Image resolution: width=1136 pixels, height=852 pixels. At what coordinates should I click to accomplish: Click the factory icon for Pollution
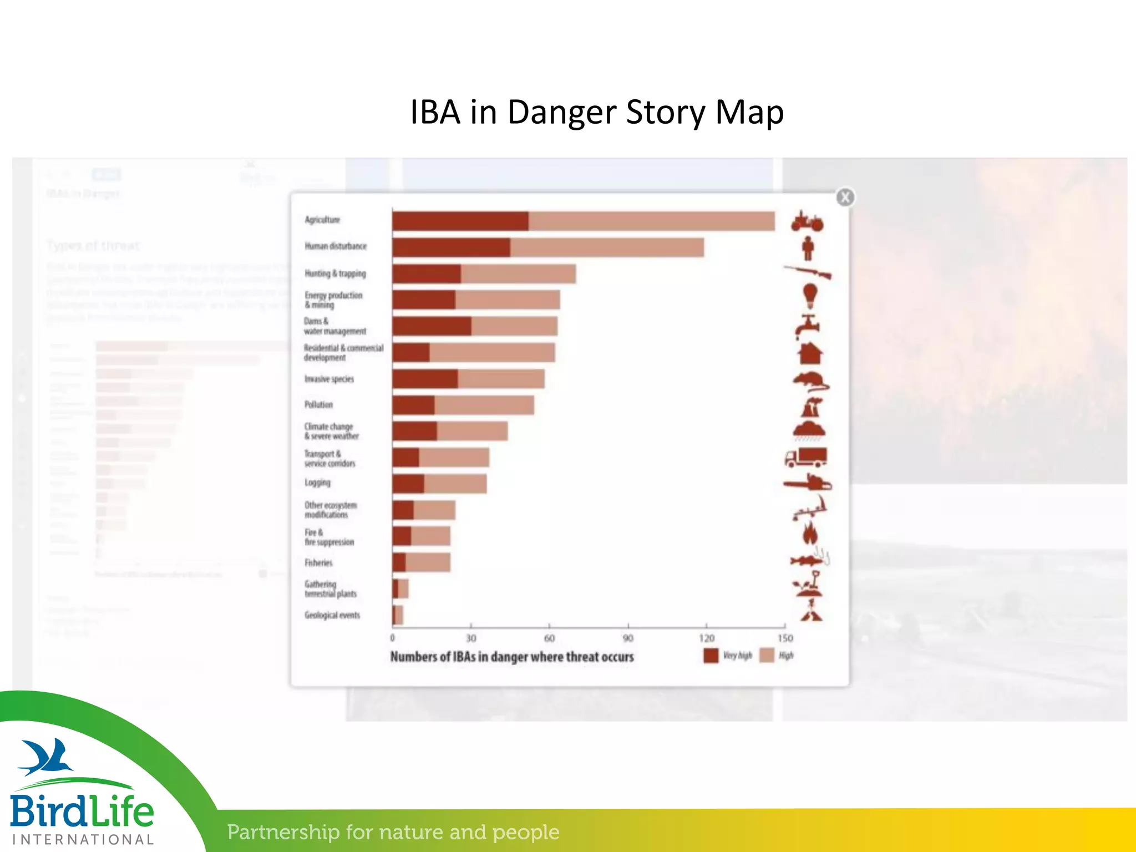[x=812, y=407]
